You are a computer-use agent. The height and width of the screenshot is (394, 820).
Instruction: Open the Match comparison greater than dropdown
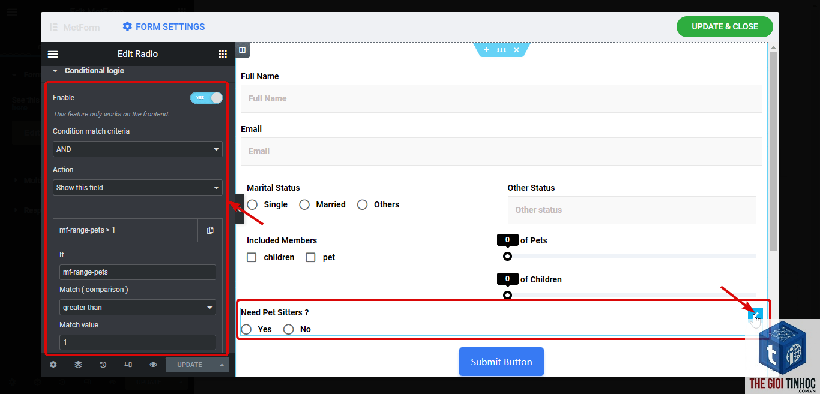137,308
